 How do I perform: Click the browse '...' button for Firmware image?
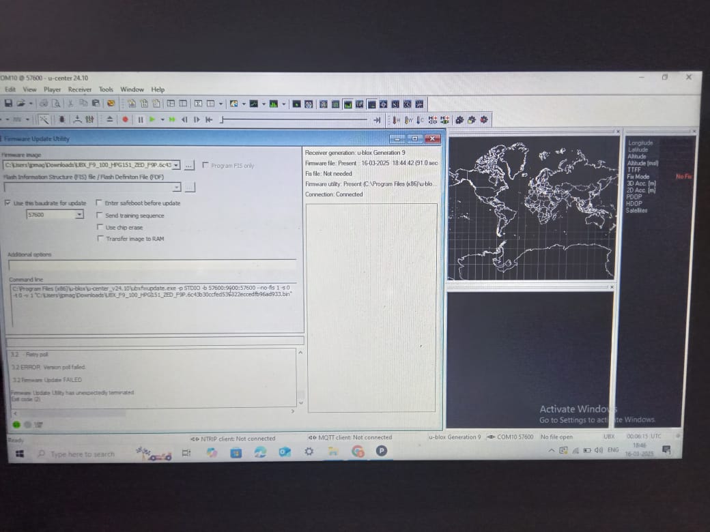[x=189, y=166]
